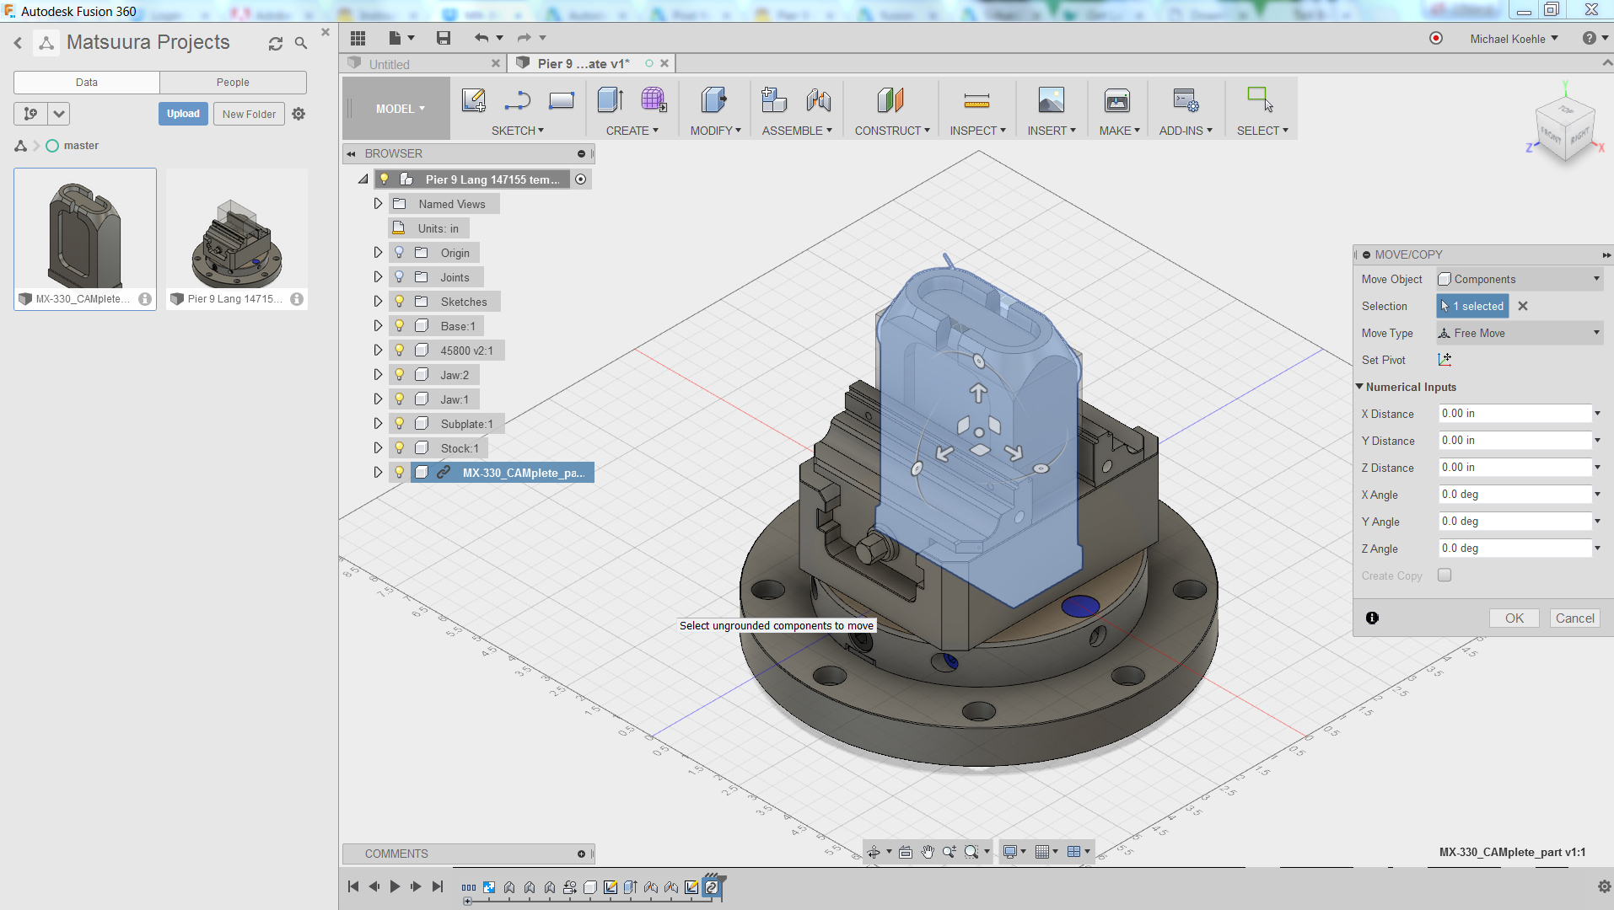Image resolution: width=1614 pixels, height=910 pixels.
Task: Open the Move Type dropdown
Action: (1520, 333)
